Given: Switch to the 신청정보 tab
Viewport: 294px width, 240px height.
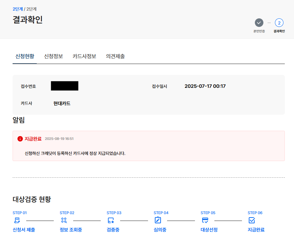Looking at the screenshot, I should [53, 57].
